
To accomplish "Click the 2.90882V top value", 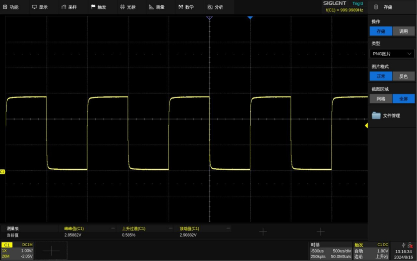I will pyautogui.click(x=188, y=235).
